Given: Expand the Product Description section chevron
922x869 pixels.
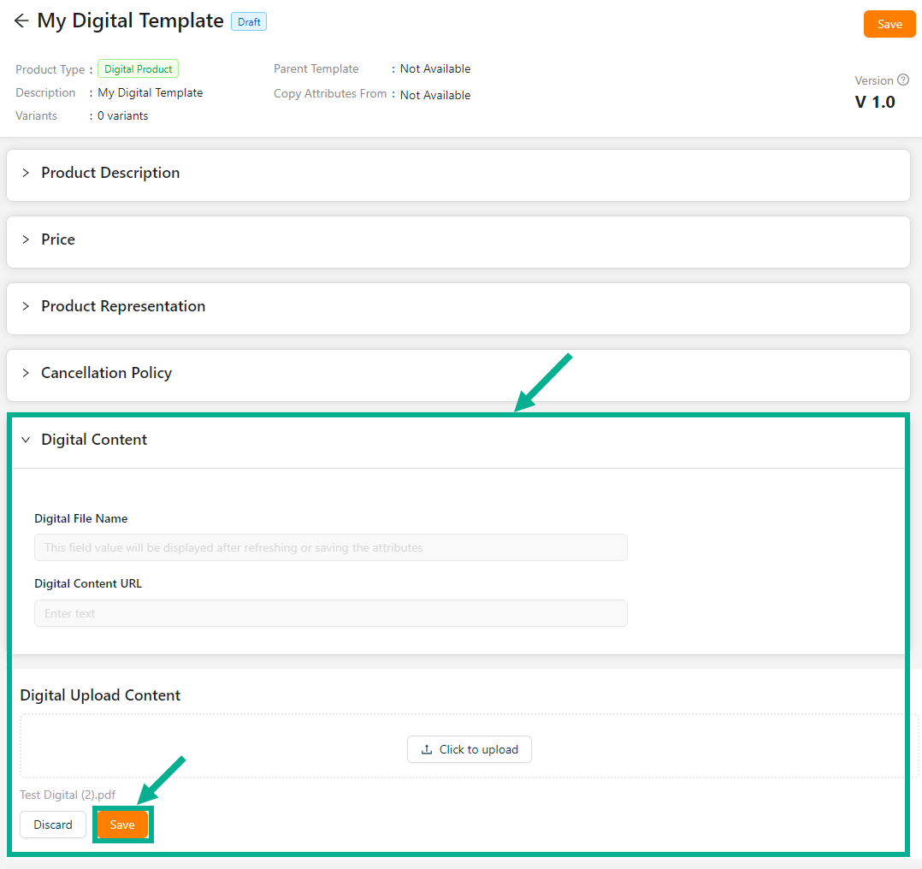Looking at the screenshot, I should (26, 173).
